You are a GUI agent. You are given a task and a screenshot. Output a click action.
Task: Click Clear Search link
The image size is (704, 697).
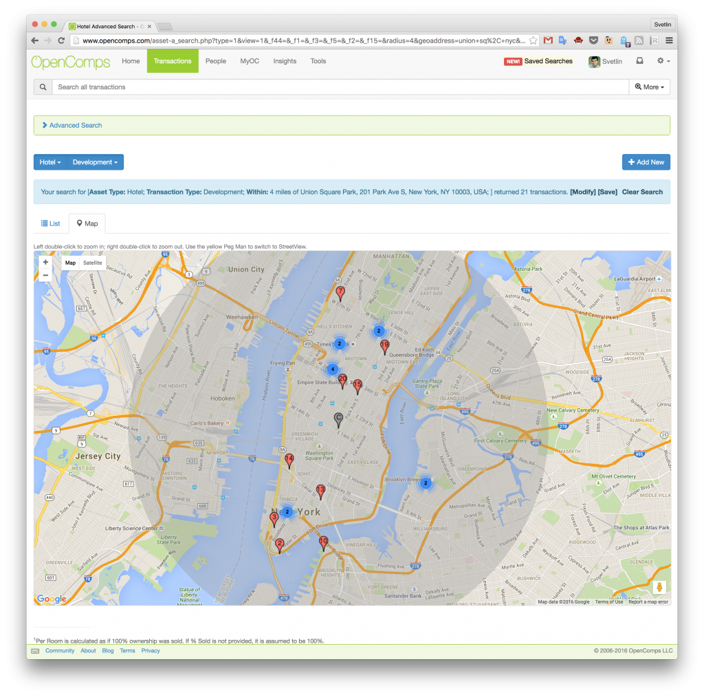pyautogui.click(x=642, y=192)
